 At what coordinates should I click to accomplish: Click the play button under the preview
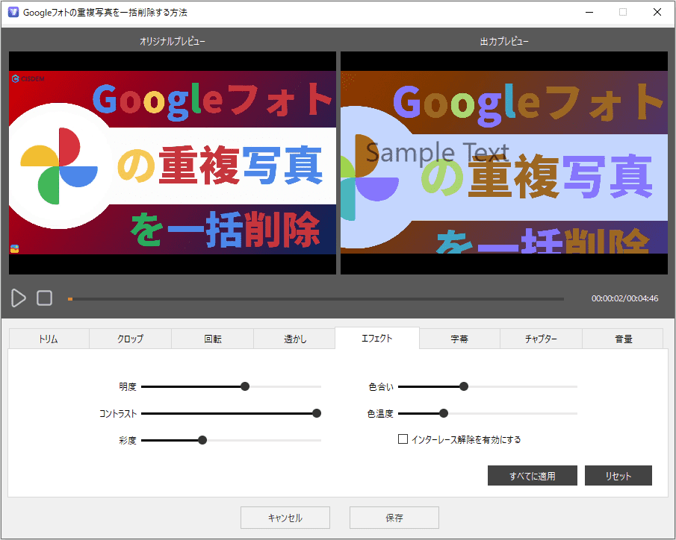19,298
